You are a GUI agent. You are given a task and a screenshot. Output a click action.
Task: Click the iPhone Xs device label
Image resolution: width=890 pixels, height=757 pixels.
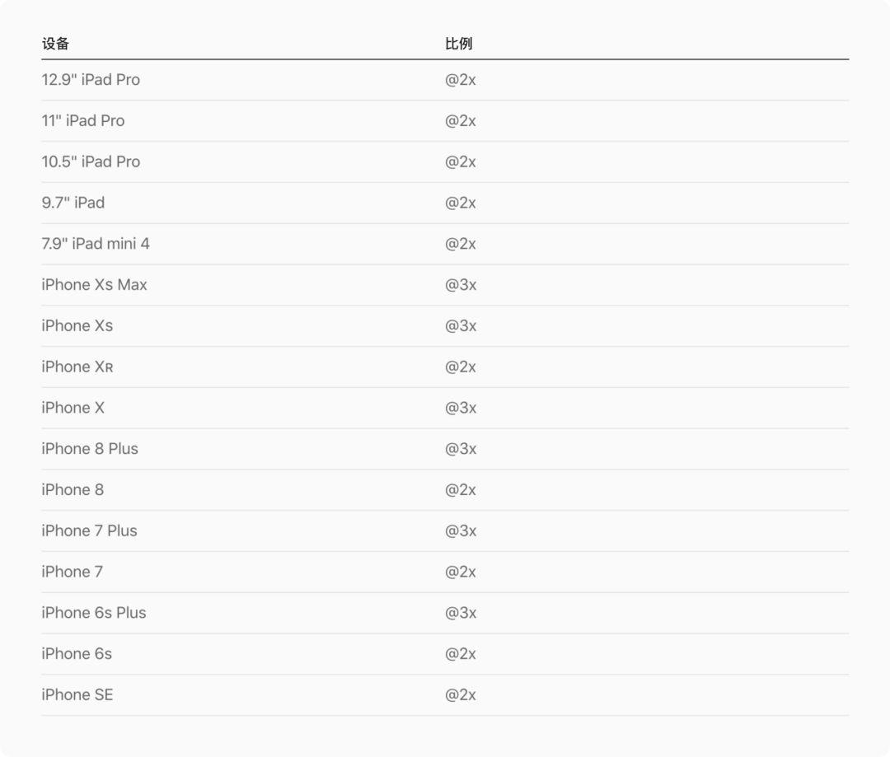click(77, 326)
